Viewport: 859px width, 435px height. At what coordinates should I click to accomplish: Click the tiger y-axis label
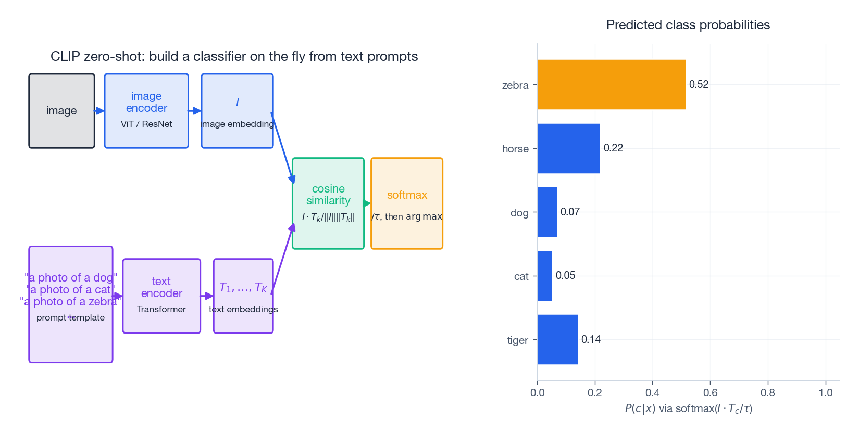tap(517, 340)
